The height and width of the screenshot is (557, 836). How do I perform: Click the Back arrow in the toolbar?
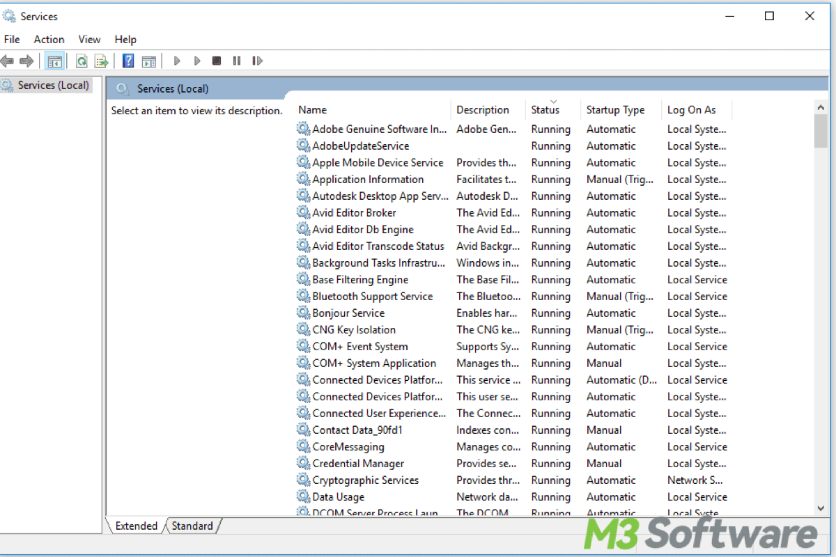[8, 61]
